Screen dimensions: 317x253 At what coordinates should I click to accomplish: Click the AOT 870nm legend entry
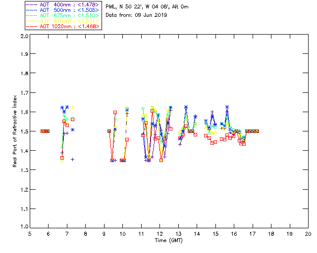(63, 21)
